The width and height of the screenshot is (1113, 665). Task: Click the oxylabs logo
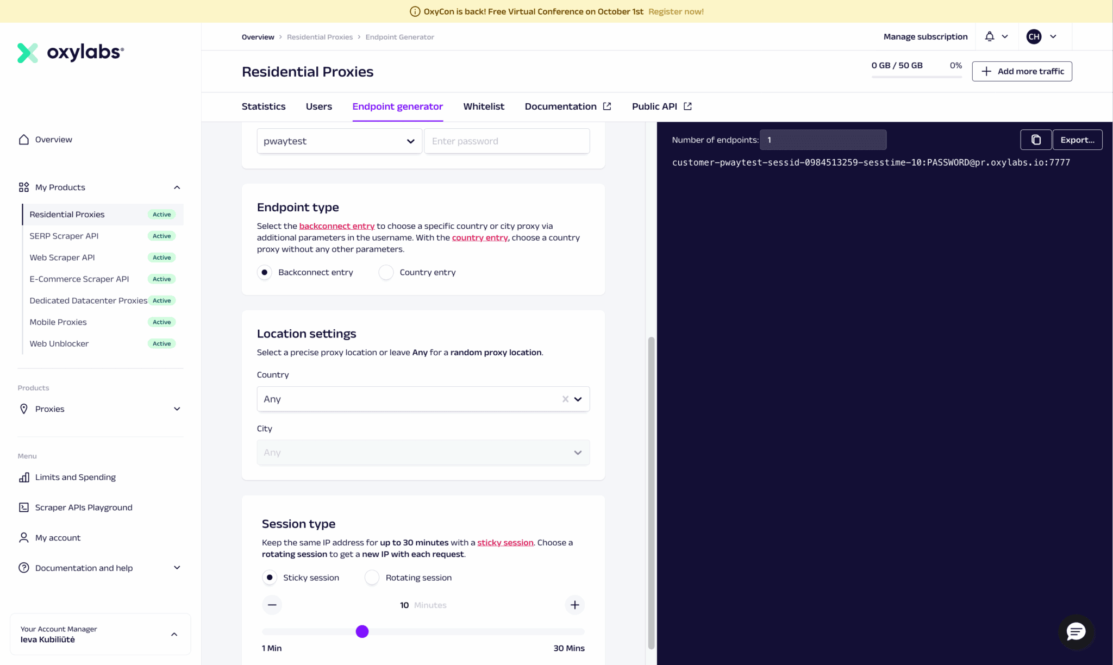click(71, 53)
